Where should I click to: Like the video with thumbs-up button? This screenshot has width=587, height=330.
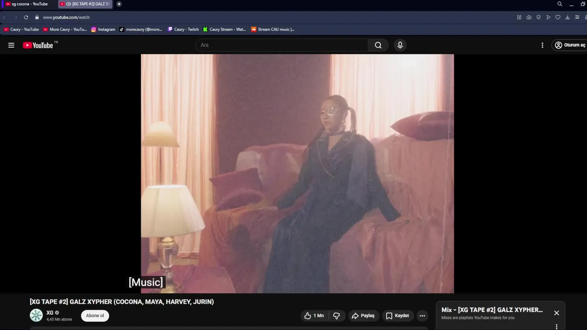click(314, 315)
